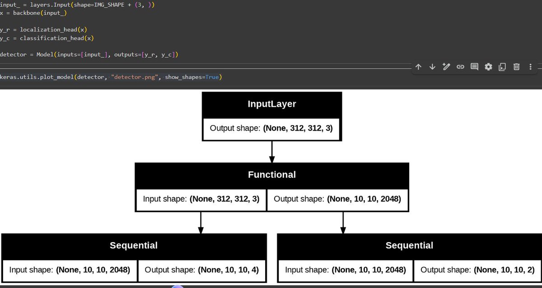The image size is (542, 288).
Task: Click the 'y_c = classification_head(x)' line
Action: [x=47, y=38]
